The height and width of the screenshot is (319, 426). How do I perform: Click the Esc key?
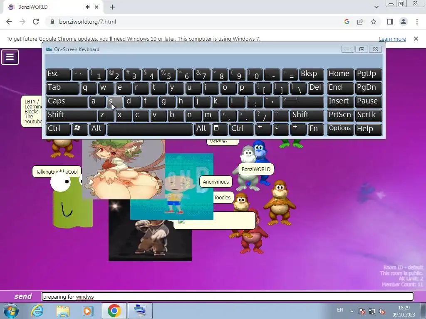[58, 74]
